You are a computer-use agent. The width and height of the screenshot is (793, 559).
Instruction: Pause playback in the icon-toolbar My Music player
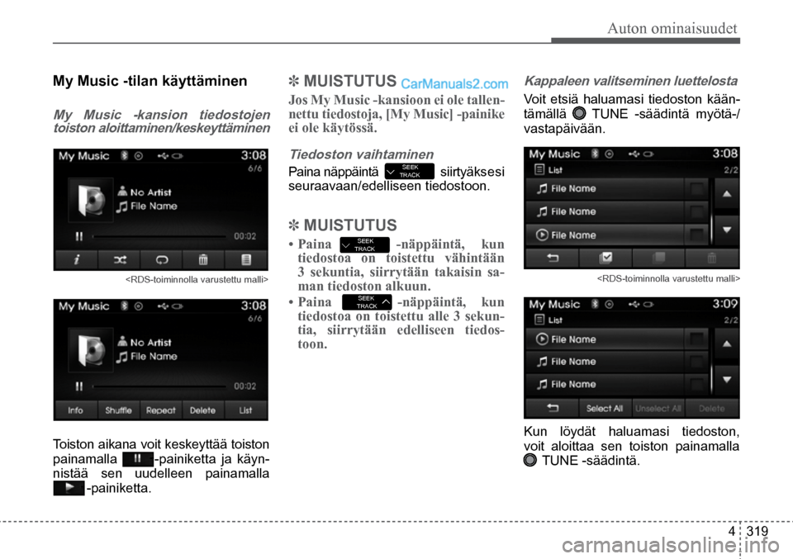[x=79, y=236]
